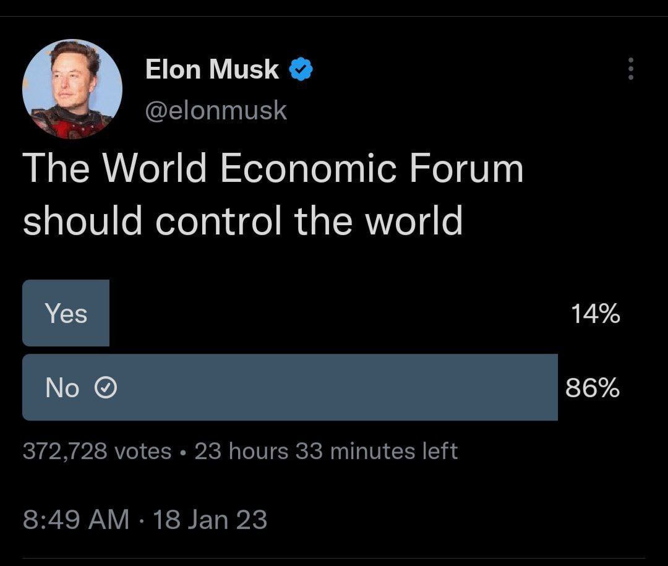The image size is (668, 566).
Task: Click the word Forum in the tweet
Action: coord(466,168)
